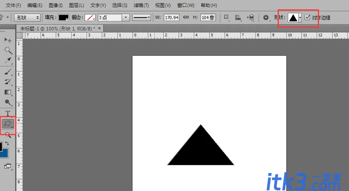Open path arrangement options
Screen dimensions: 349x191
pyautogui.click(x=250, y=18)
